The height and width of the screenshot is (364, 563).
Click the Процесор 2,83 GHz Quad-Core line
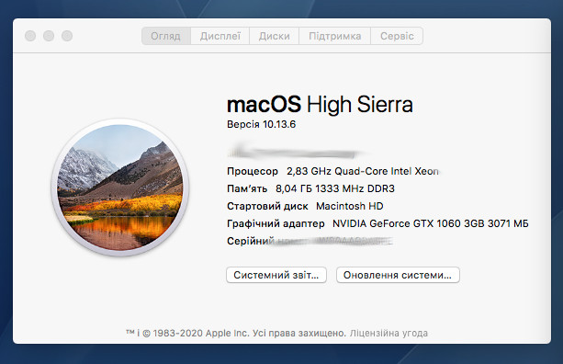[x=332, y=171]
